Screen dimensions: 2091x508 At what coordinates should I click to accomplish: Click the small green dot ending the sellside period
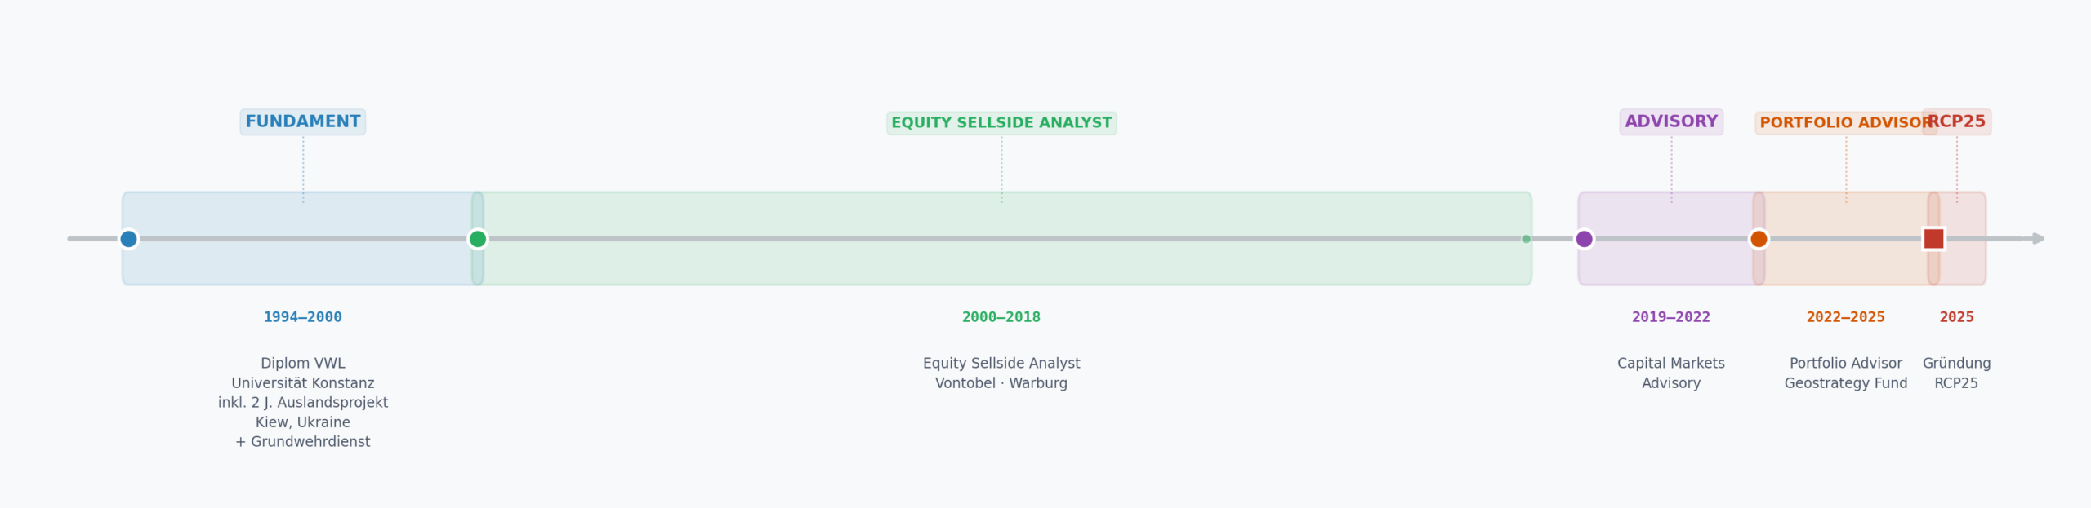(x=1526, y=239)
